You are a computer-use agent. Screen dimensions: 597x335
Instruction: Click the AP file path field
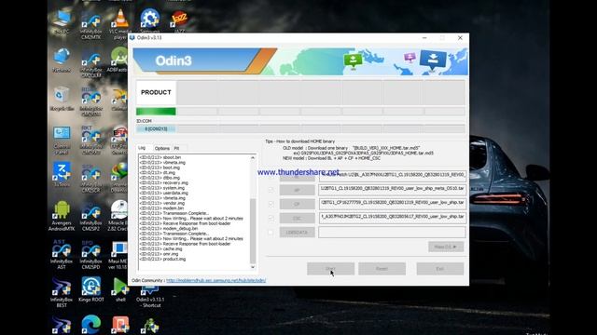point(392,189)
